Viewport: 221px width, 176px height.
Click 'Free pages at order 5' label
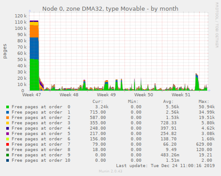pos(41,134)
